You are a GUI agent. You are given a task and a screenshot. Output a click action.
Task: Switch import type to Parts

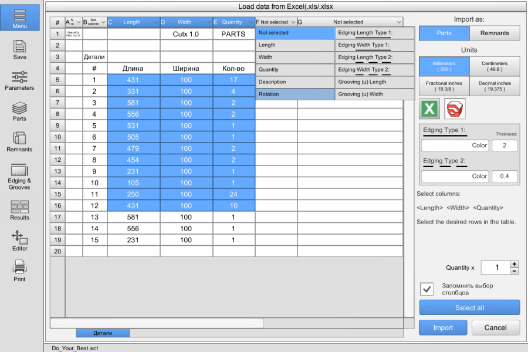[444, 33]
